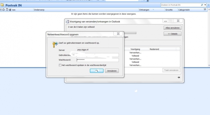The width and height of the screenshot is (210, 115).
Task: Sort by the attachment paperclip column header
Action: point(10,10)
